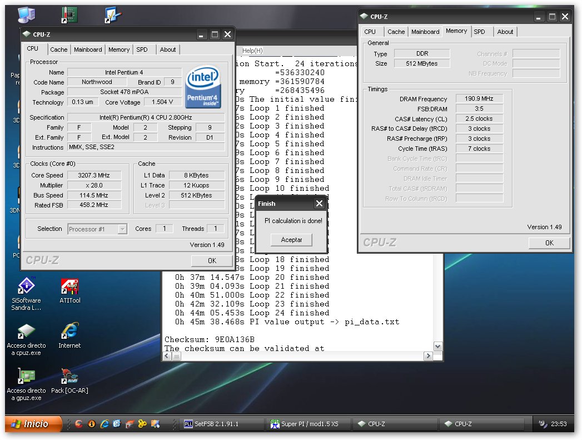
Task: Click right CPU-Z window title bar icon
Action: pos(364,16)
